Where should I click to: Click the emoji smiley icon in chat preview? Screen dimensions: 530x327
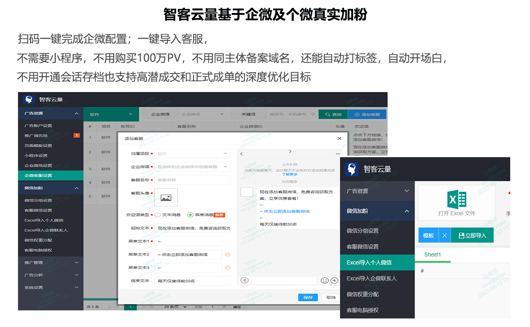(x=325, y=280)
